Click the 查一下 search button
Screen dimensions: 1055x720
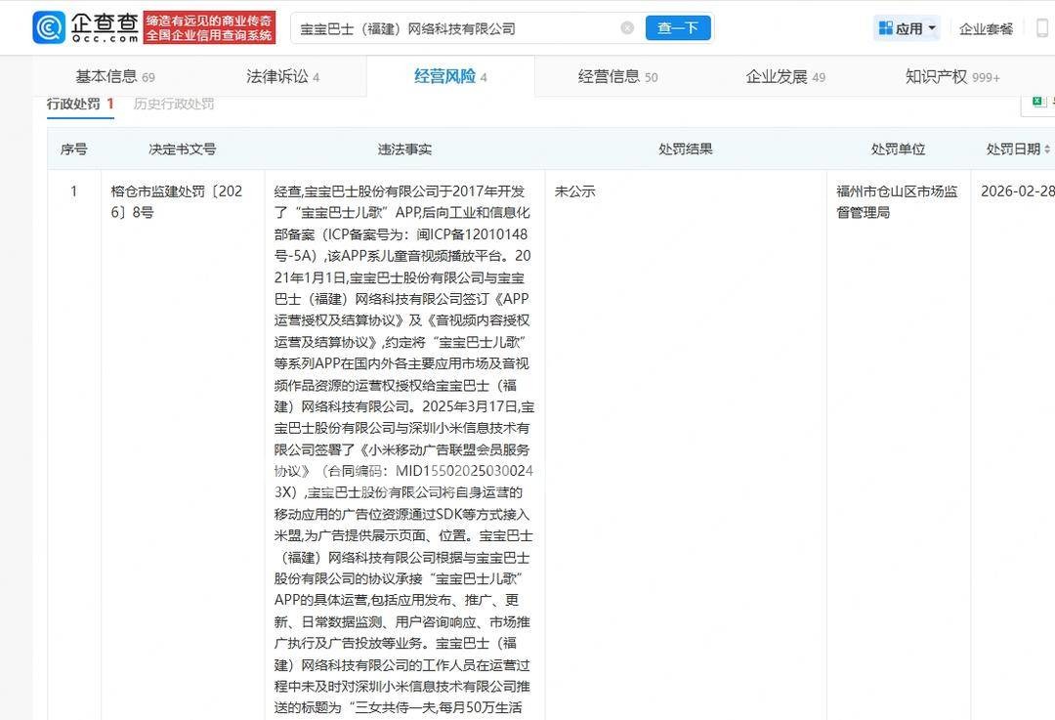click(x=677, y=28)
